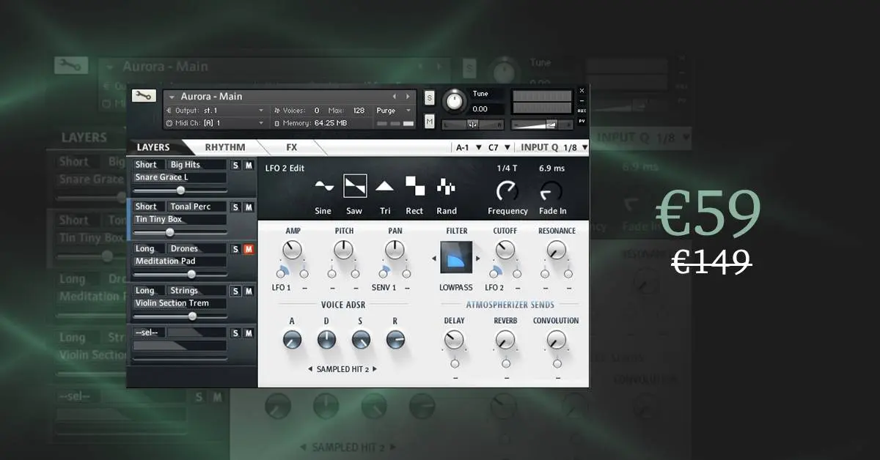Click the CONVOLUTION send knob
The image size is (880, 460).
click(x=556, y=340)
